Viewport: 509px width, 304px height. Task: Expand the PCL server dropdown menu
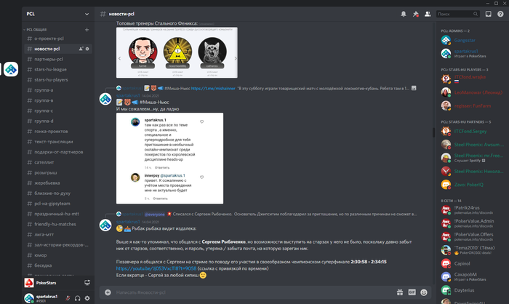click(x=87, y=14)
